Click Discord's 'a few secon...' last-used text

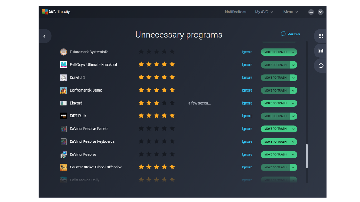[199, 103]
